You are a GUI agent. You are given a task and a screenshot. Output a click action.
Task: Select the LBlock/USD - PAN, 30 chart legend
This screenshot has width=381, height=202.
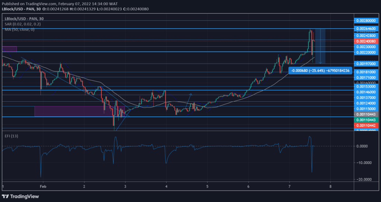(x=24, y=19)
